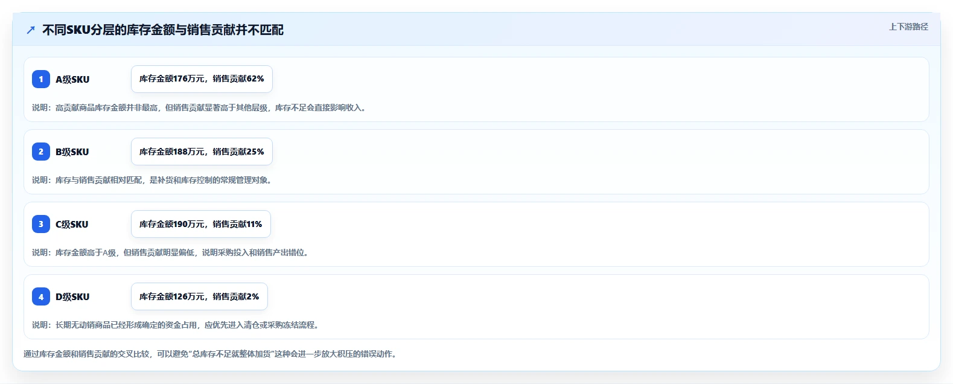The width and height of the screenshot is (953, 384).
Task: Select the footer summary starting 通过库存金额和销售贡献
Action: (211, 354)
